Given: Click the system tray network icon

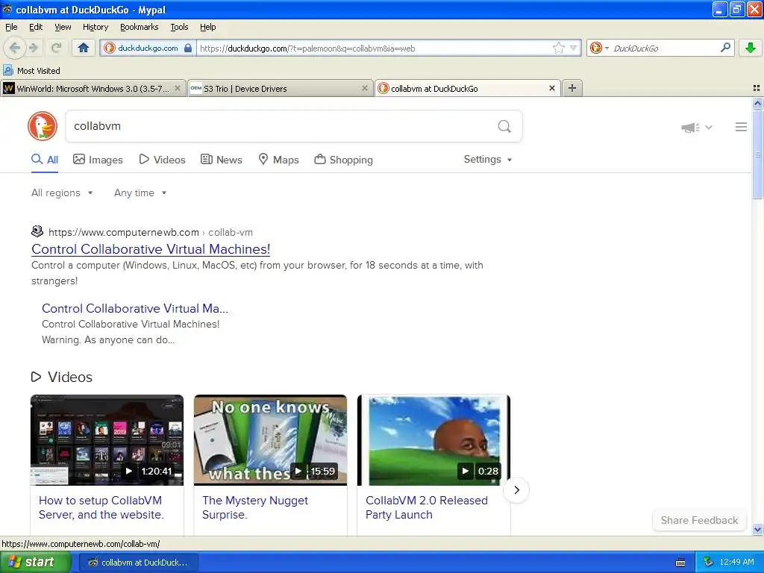Looking at the screenshot, I should (x=709, y=562).
